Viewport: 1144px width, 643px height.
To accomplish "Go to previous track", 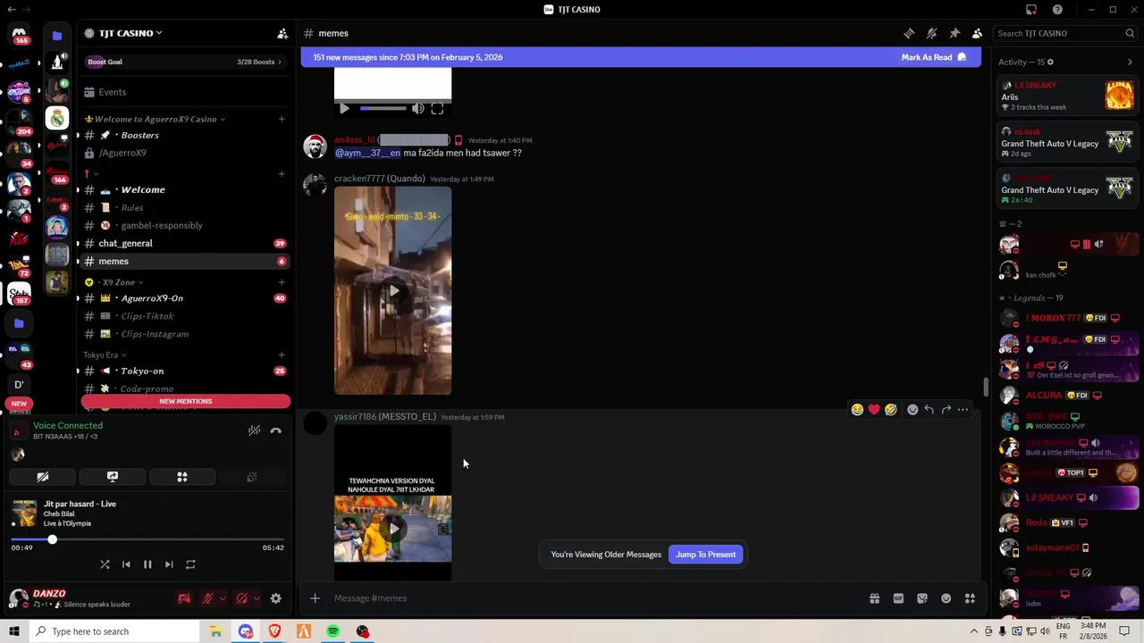I will tap(126, 564).
